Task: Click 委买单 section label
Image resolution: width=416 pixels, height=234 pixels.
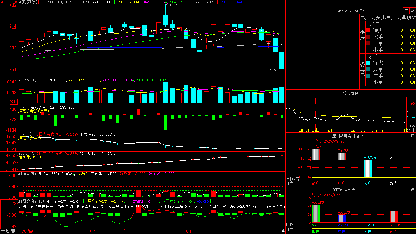Action: pyautogui.click(x=362, y=37)
